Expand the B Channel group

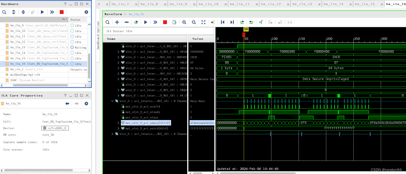tap(112, 134)
